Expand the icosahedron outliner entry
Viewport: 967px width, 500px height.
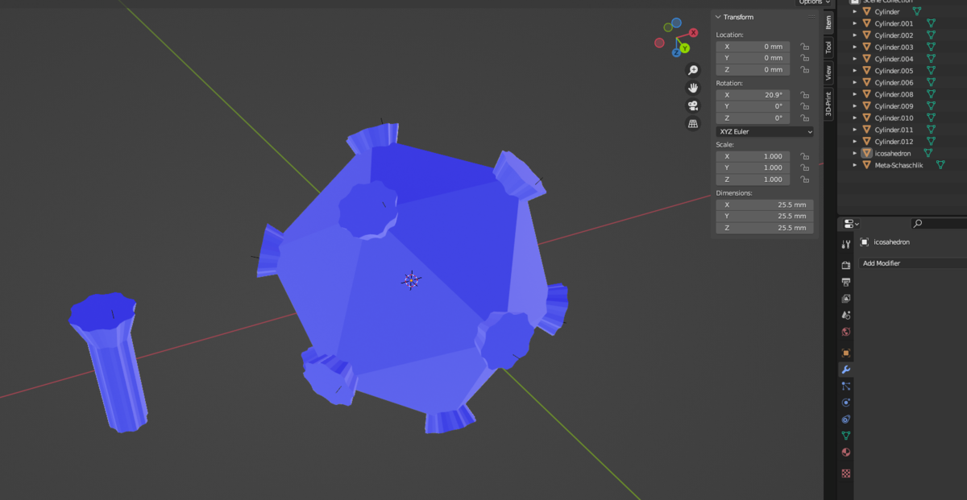coord(855,153)
